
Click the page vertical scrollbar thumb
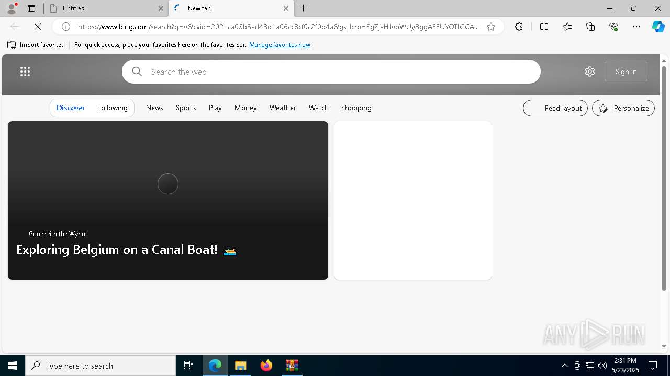(664, 178)
